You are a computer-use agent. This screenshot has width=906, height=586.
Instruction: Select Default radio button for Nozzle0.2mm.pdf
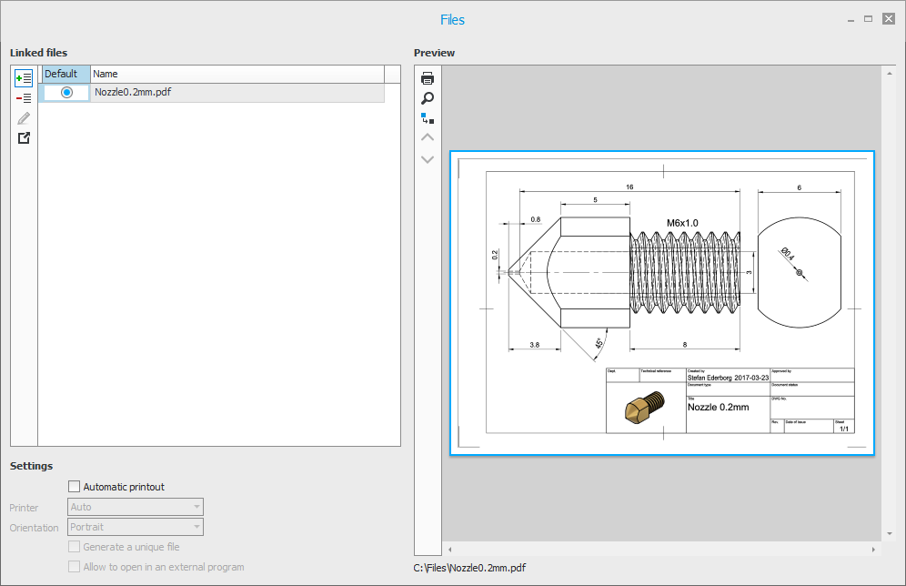pos(66,93)
